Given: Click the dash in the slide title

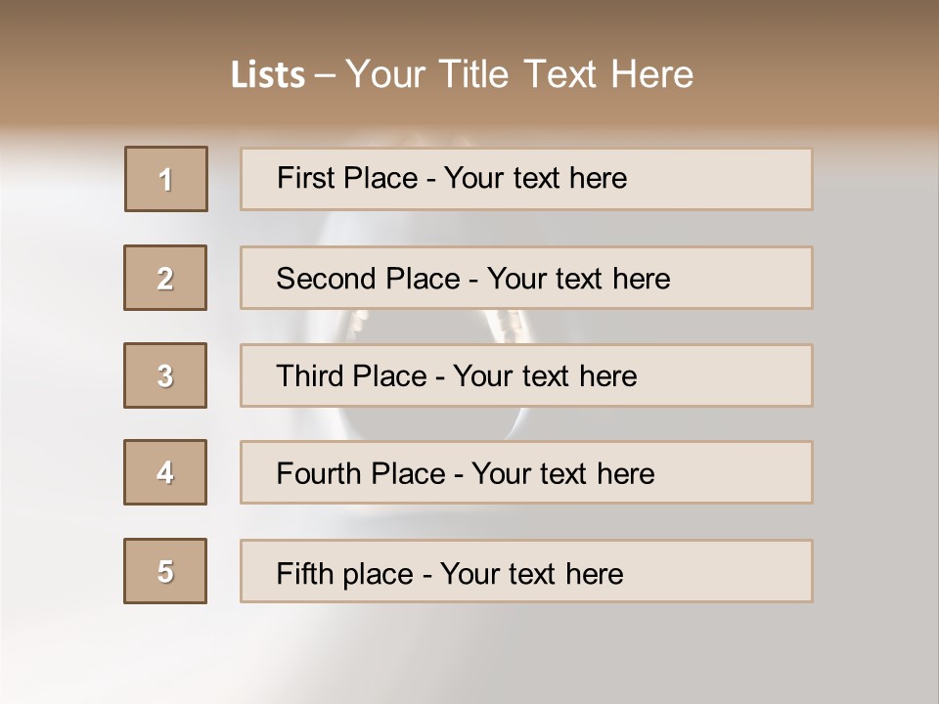Looking at the screenshot, I should click(325, 75).
